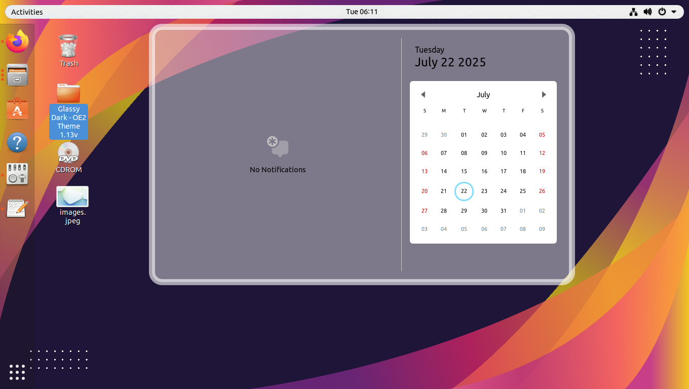Select July 19 in the calendar
Screen dimensions: 689x389
pos(542,172)
